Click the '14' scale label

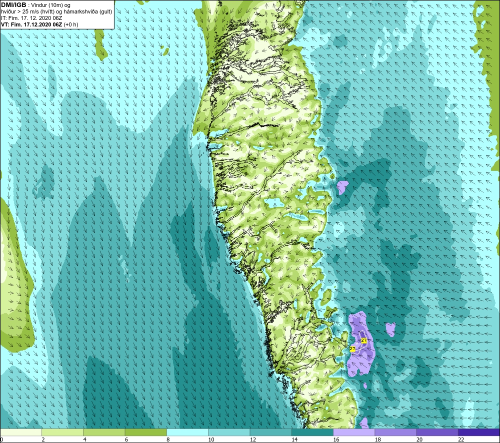[294, 440]
